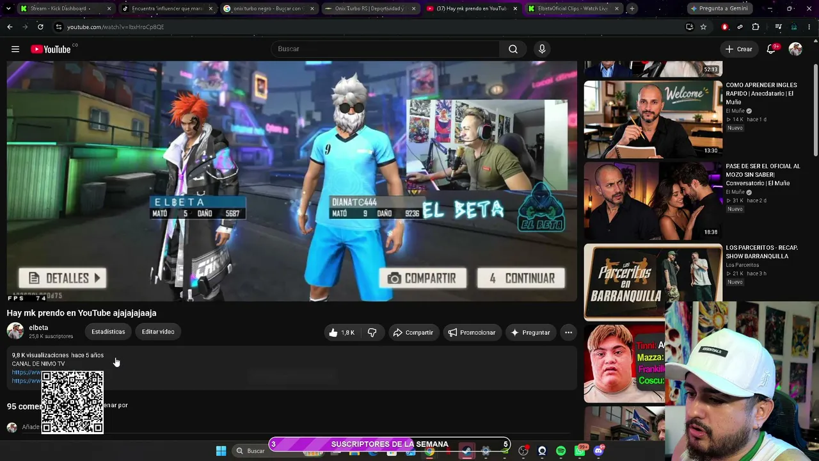Image resolution: width=819 pixels, height=461 pixels.
Task: Open the Estadísticas button
Action: [x=108, y=332]
